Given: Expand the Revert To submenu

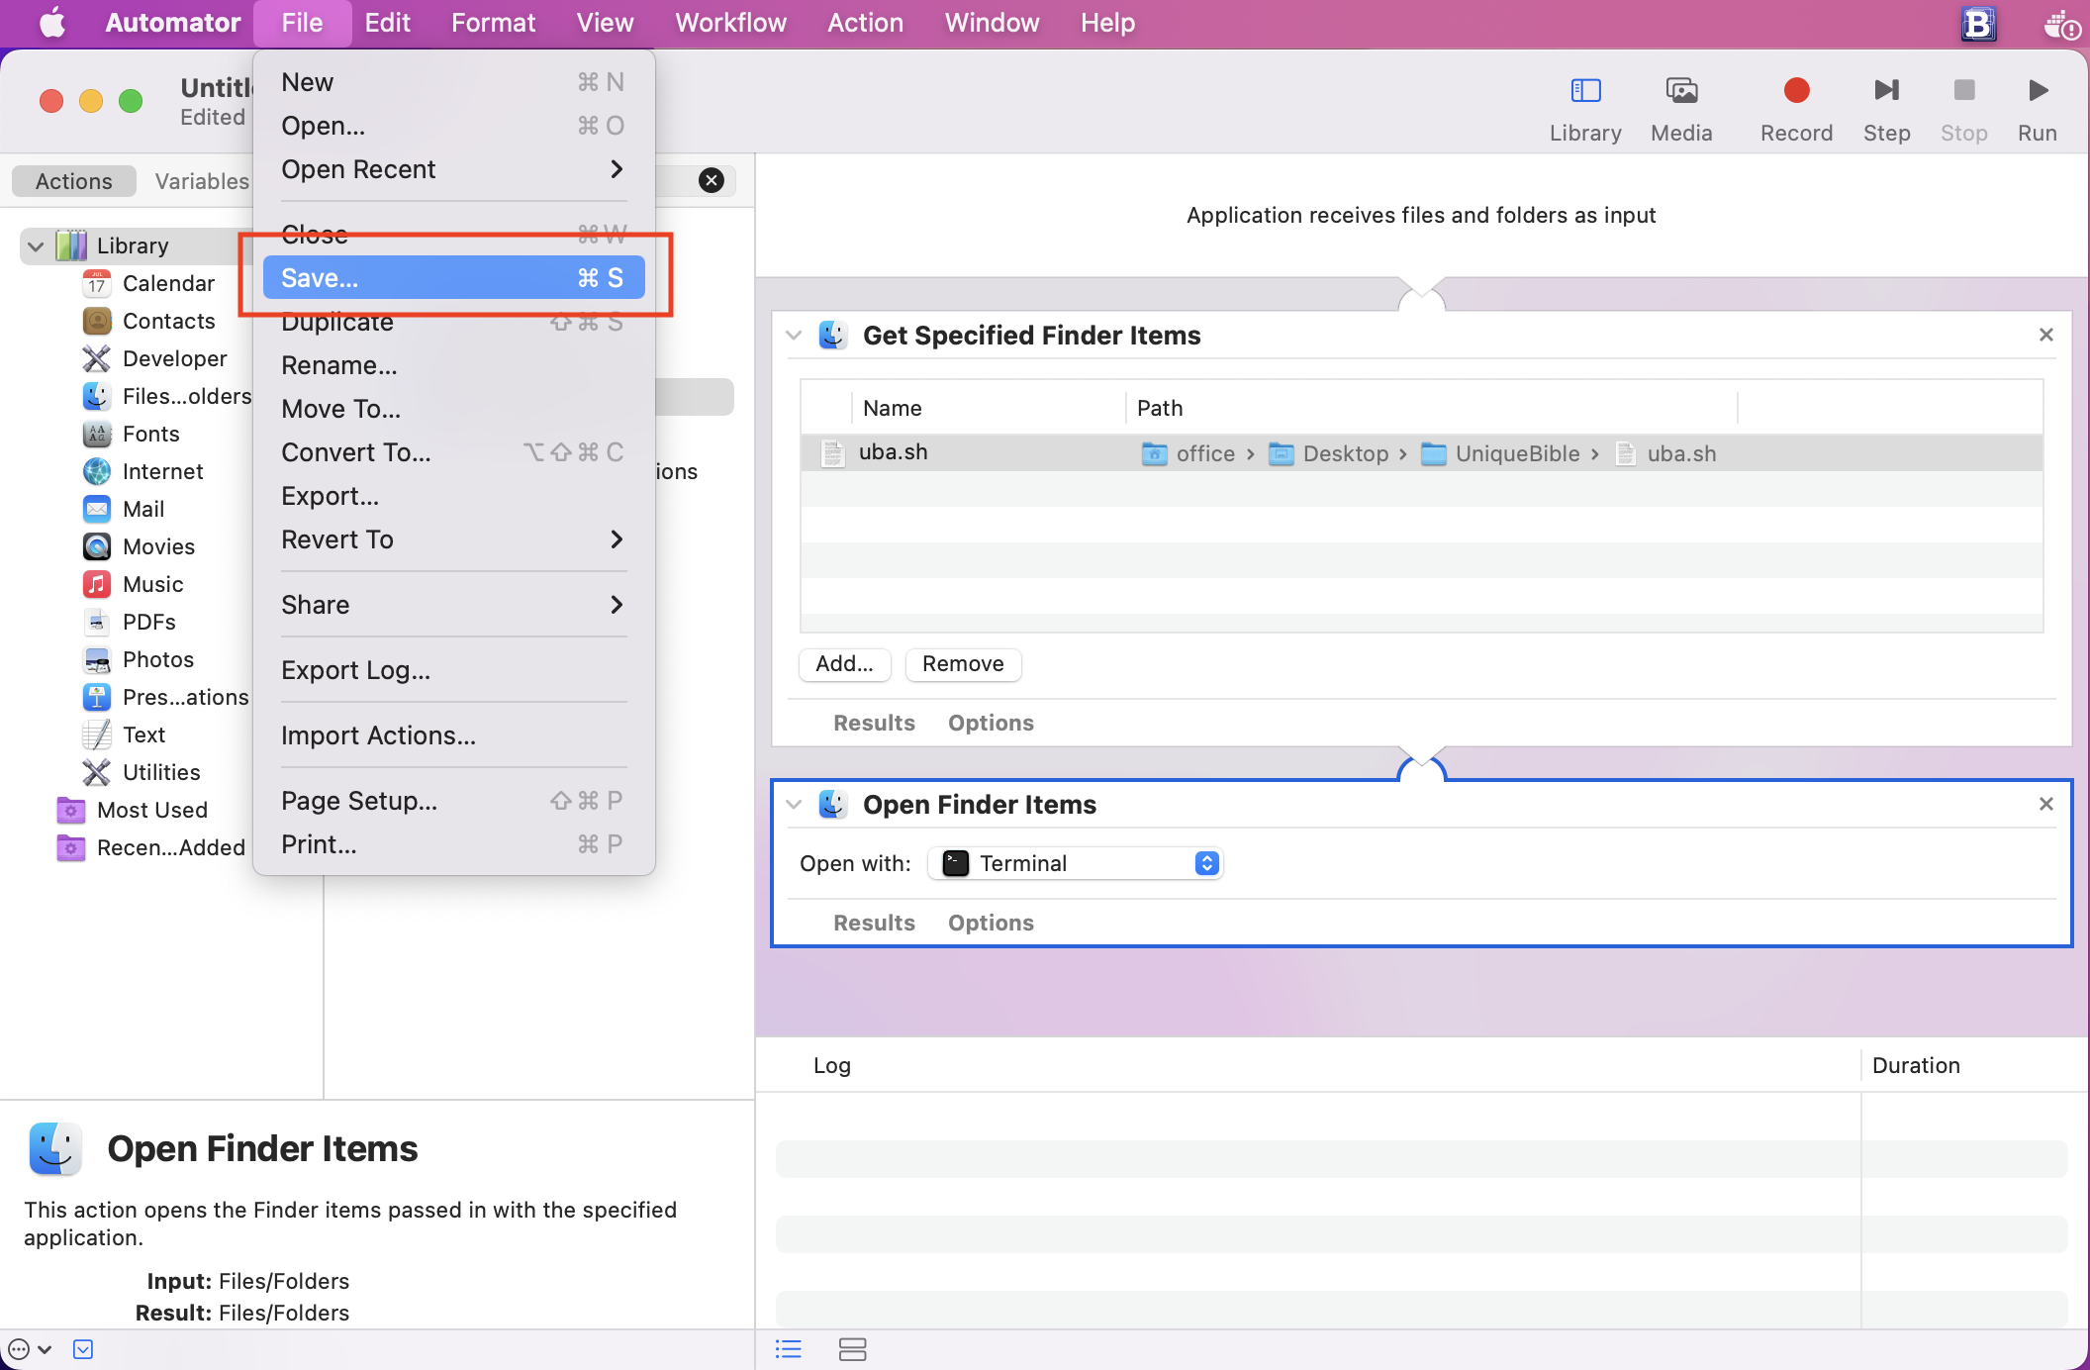Looking at the screenshot, I should pos(453,539).
